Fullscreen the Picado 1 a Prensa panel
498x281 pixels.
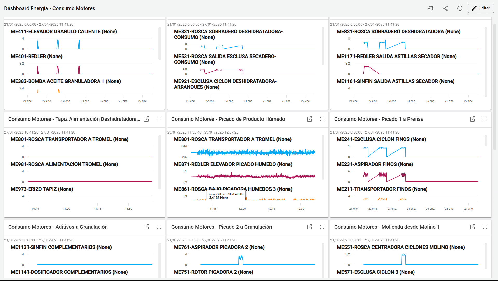pos(485,119)
